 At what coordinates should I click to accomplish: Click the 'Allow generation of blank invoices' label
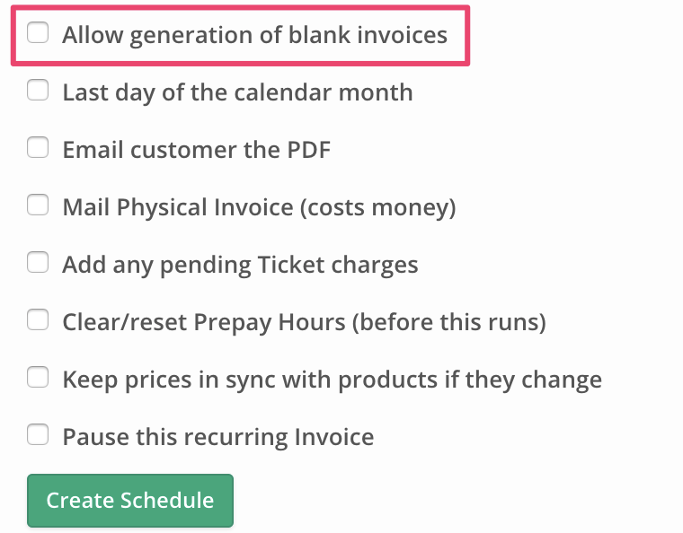254,35
